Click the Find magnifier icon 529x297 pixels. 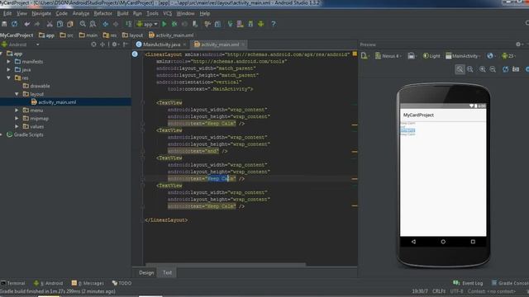click(83, 24)
